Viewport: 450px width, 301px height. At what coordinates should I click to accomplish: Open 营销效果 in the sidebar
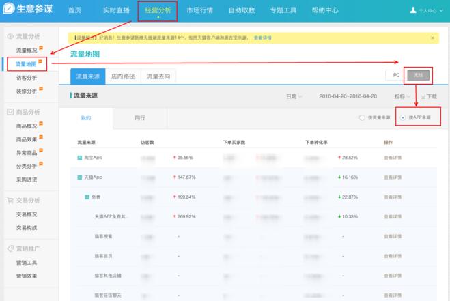coord(27,276)
